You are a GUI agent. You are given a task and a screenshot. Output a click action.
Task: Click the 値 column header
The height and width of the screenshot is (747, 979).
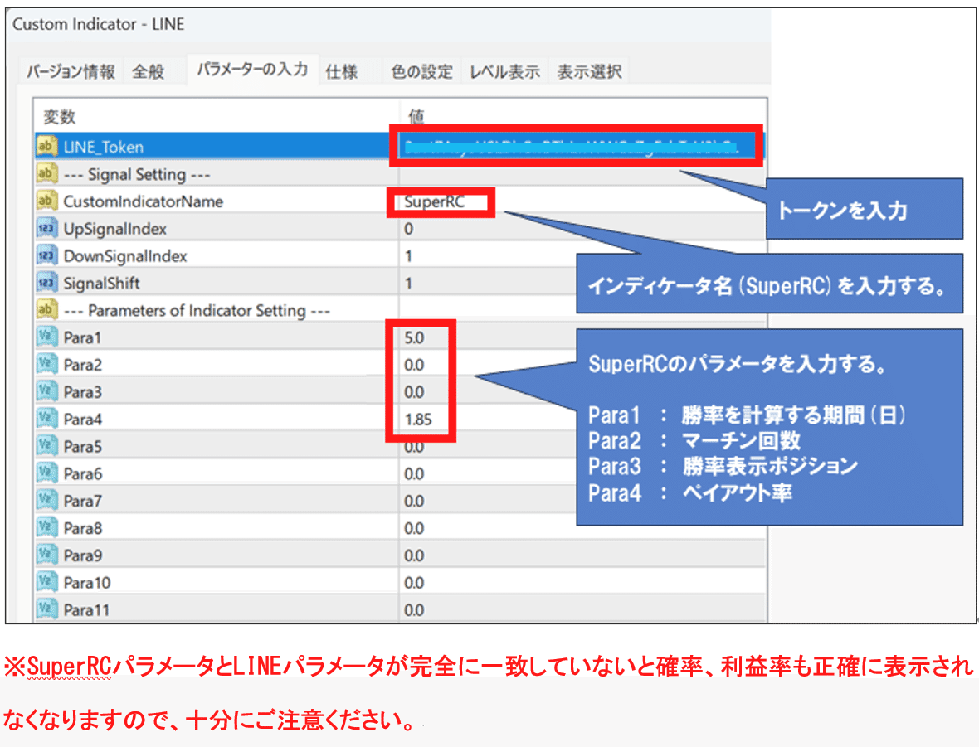(x=416, y=116)
